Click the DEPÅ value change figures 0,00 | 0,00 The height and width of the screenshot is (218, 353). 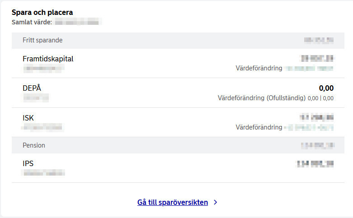point(320,97)
